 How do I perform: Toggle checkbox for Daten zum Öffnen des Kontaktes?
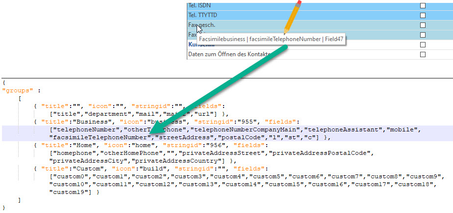point(423,54)
